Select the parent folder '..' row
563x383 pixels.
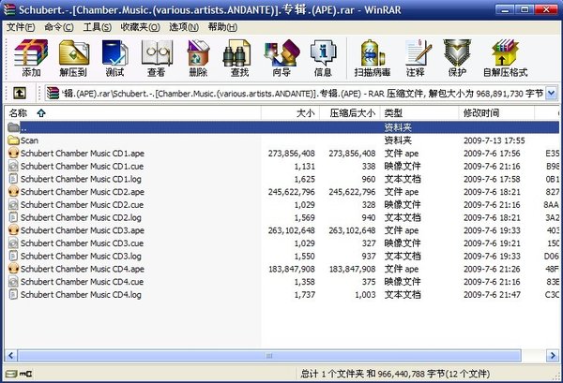coord(282,127)
